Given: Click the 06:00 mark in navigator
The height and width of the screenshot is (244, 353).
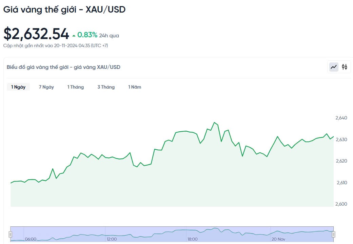Looking at the screenshot, I should (31, 239).
